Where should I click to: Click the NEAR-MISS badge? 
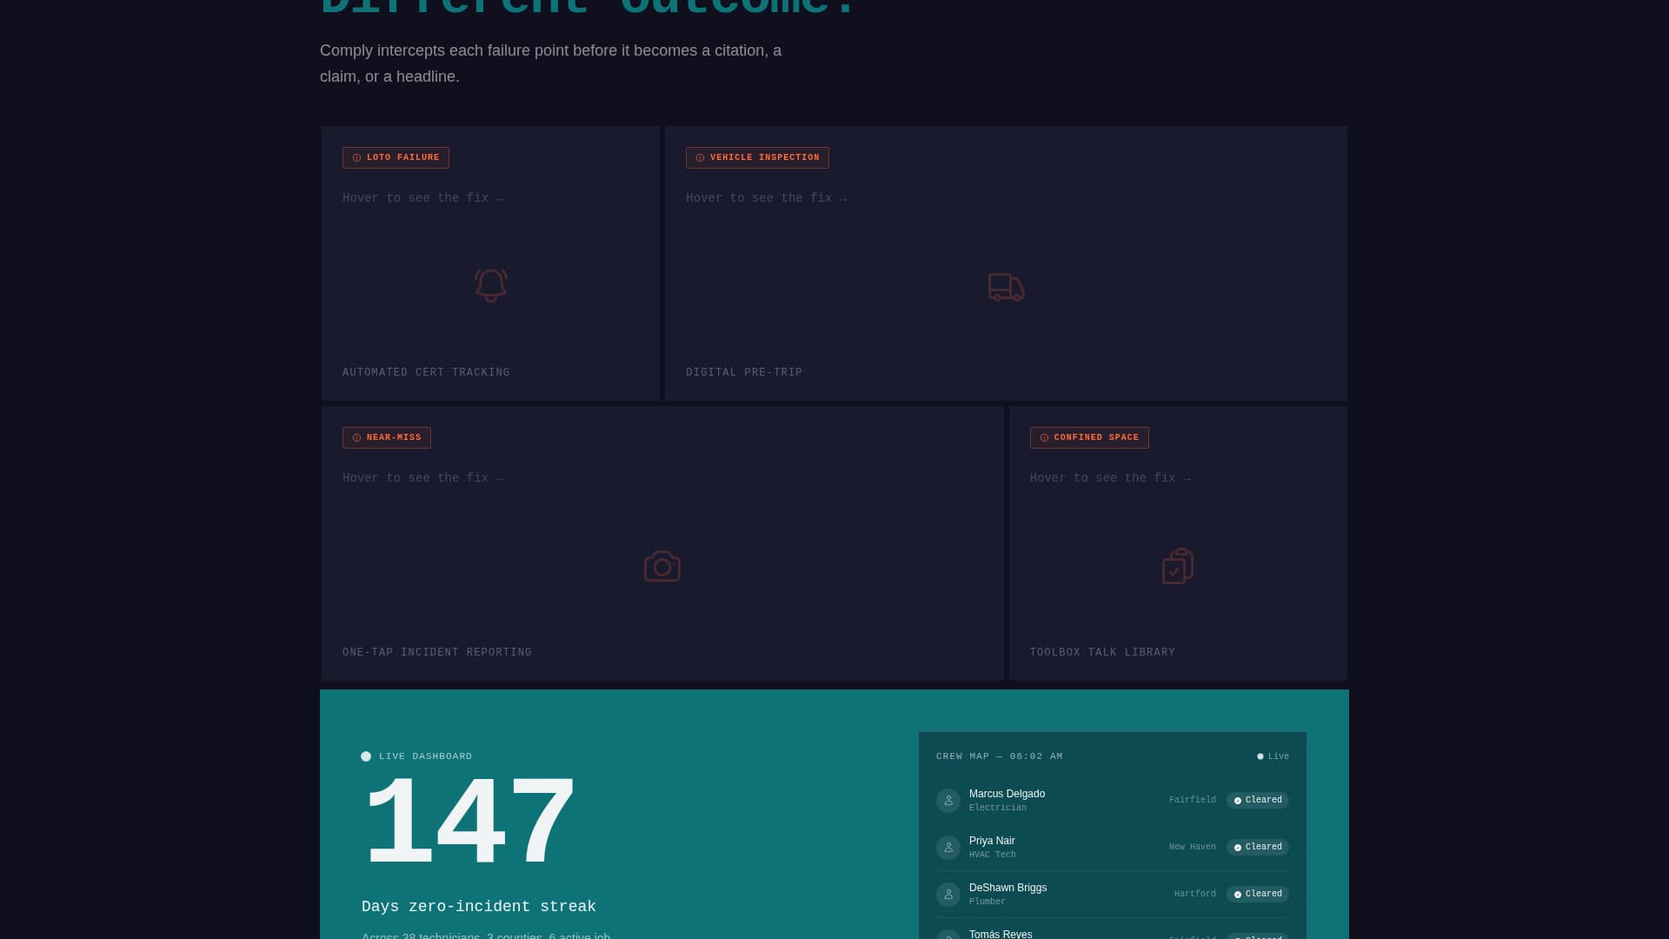[387, 437]
